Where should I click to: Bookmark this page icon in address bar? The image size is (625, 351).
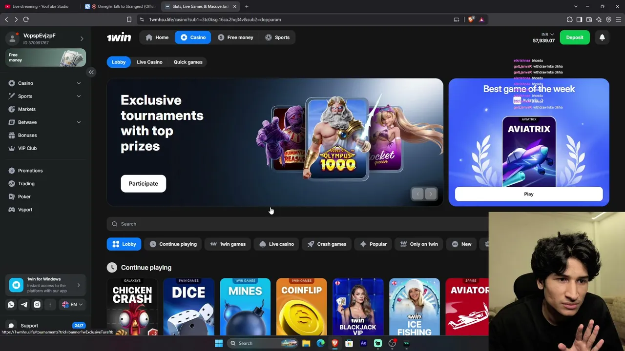129,19
